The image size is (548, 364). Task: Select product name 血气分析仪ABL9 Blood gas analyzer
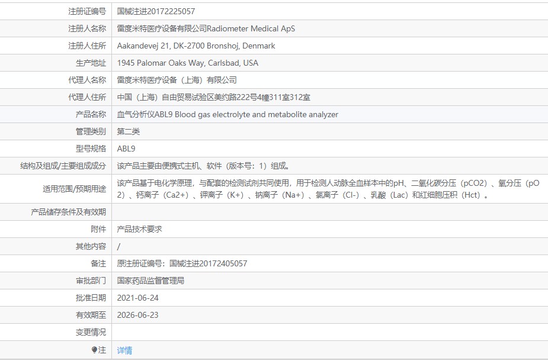pos(227,114)
